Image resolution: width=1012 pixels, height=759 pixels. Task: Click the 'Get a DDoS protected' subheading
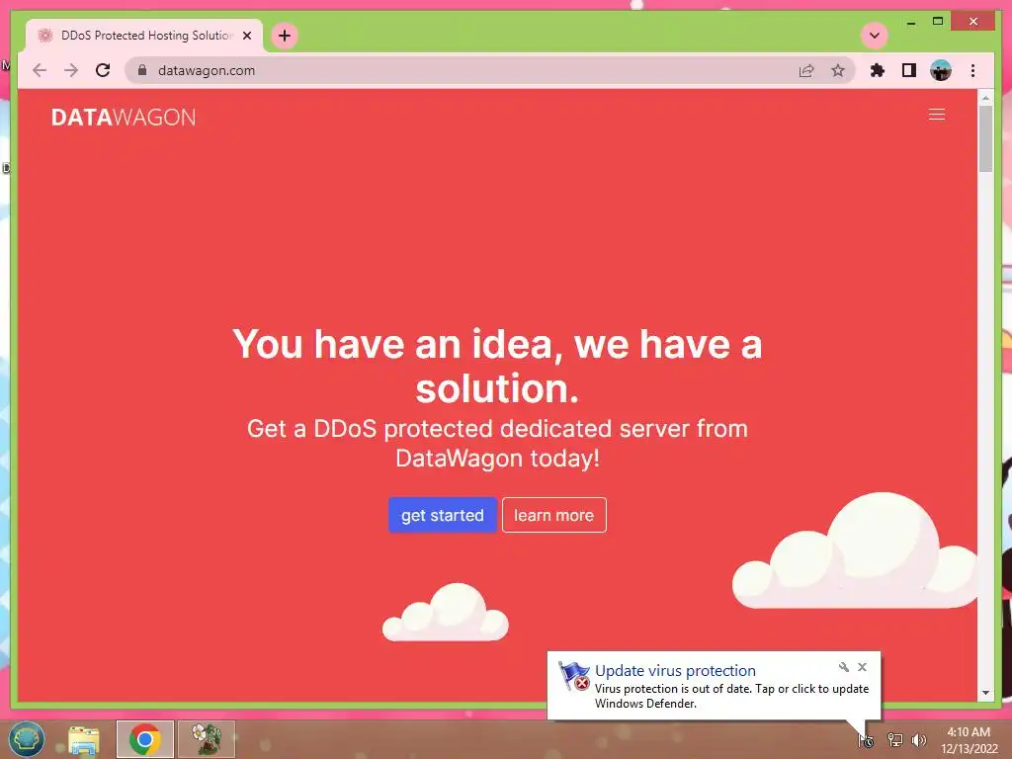point(497,444)
